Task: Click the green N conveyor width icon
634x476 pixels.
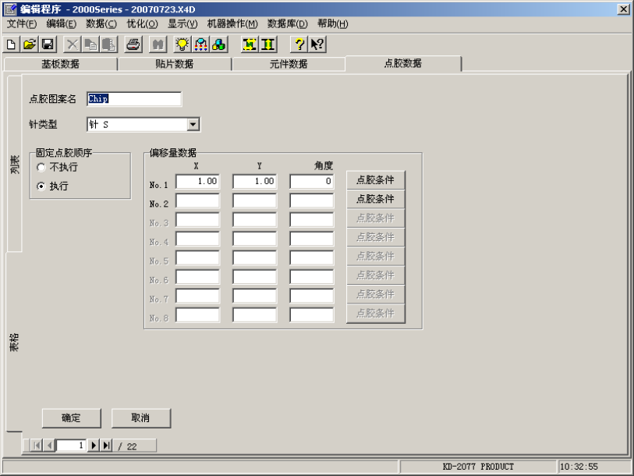Action: 250,44
